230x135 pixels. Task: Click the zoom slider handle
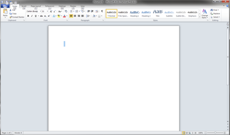pos(215,133)
